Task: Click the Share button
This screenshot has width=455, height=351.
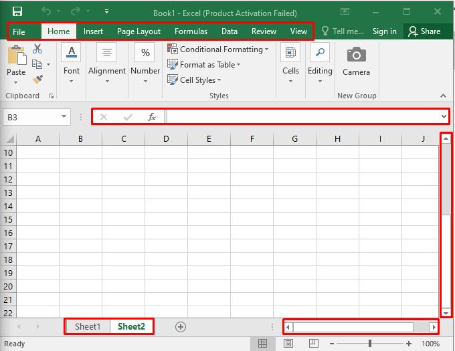Action: pos(424,31)
